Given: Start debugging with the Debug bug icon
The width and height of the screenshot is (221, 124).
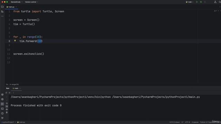Looking at the screenshot, I should pyautogui.click(x=201, y=2).
